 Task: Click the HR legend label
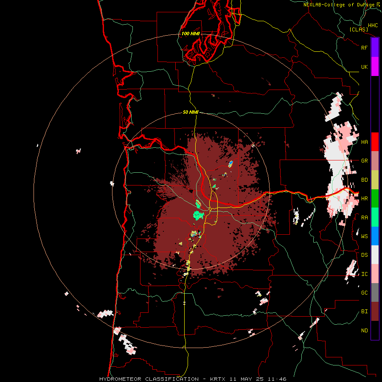(364, 199)
